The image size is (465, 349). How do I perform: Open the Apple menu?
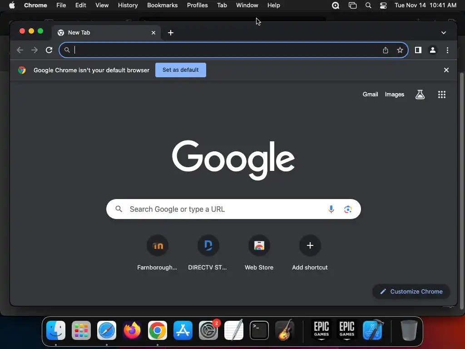click(12, 5)
